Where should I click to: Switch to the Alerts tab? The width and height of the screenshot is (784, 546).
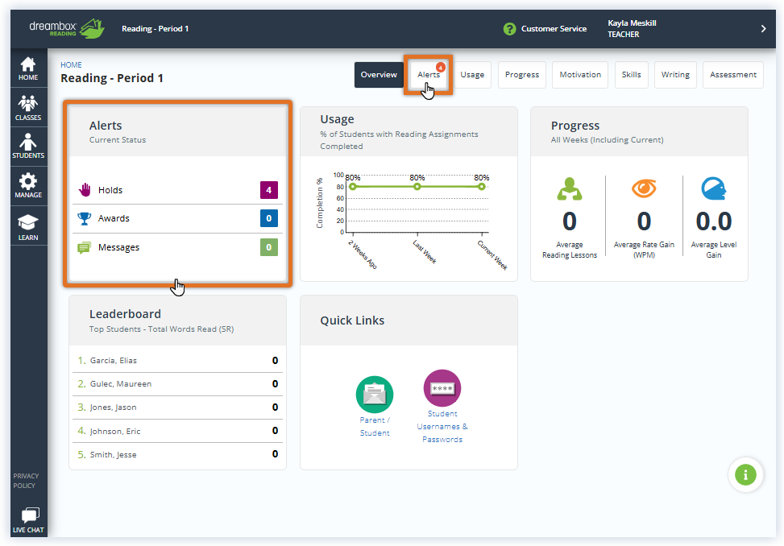coord(428,74)
